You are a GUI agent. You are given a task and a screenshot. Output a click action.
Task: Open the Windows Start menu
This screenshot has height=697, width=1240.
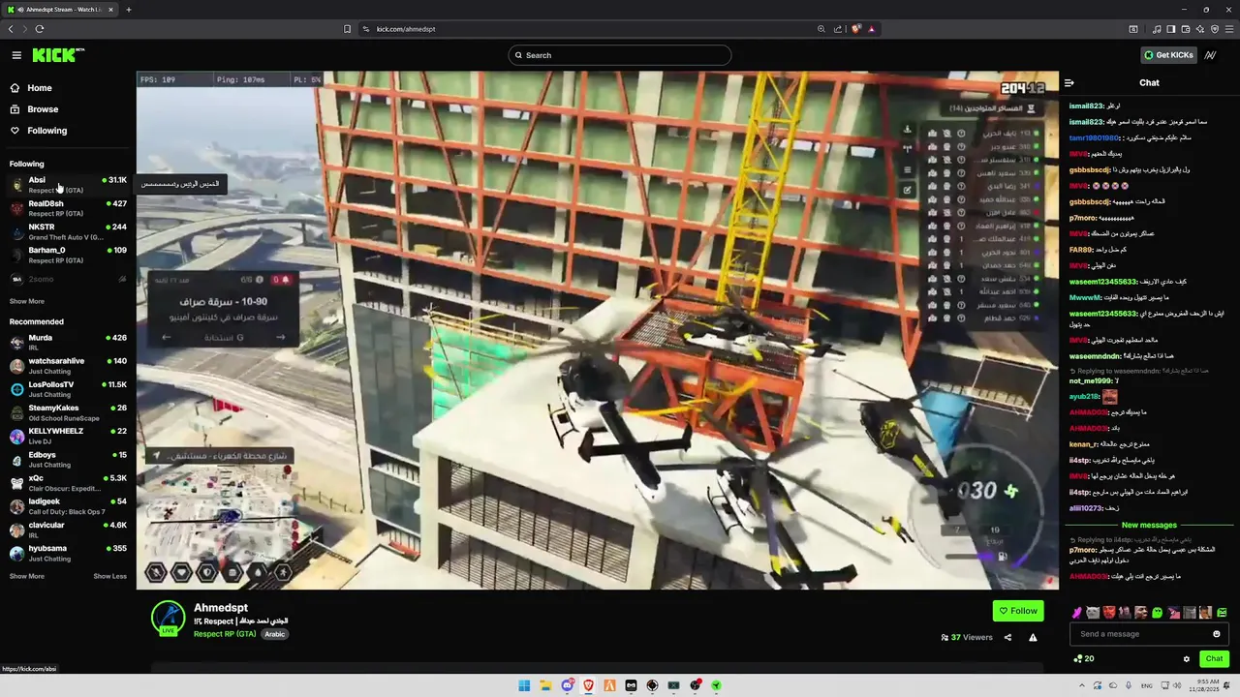524,685
